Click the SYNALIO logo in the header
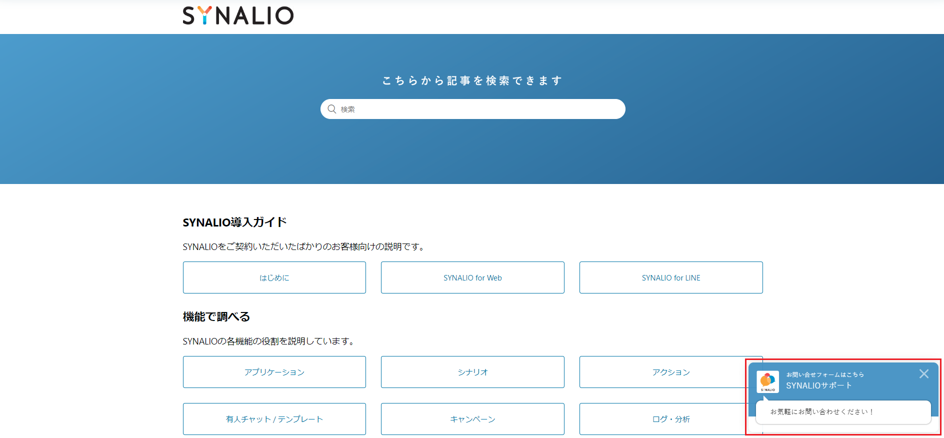Screen dimensions: 944x438 pos(238,15)
